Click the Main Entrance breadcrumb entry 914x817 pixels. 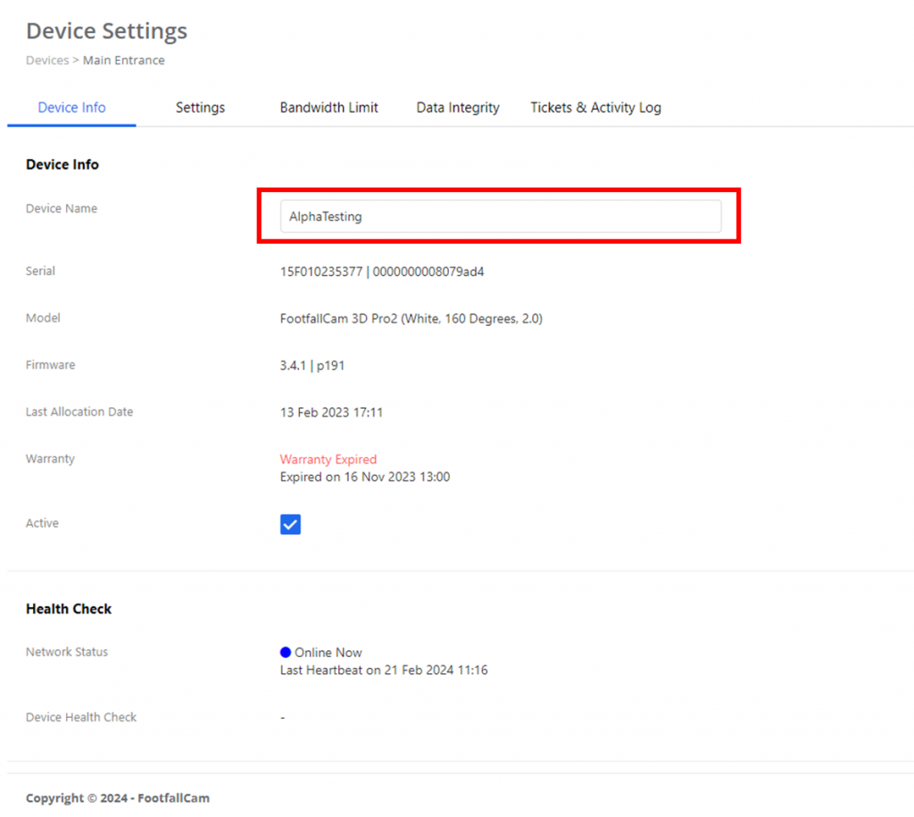point(124,60)
